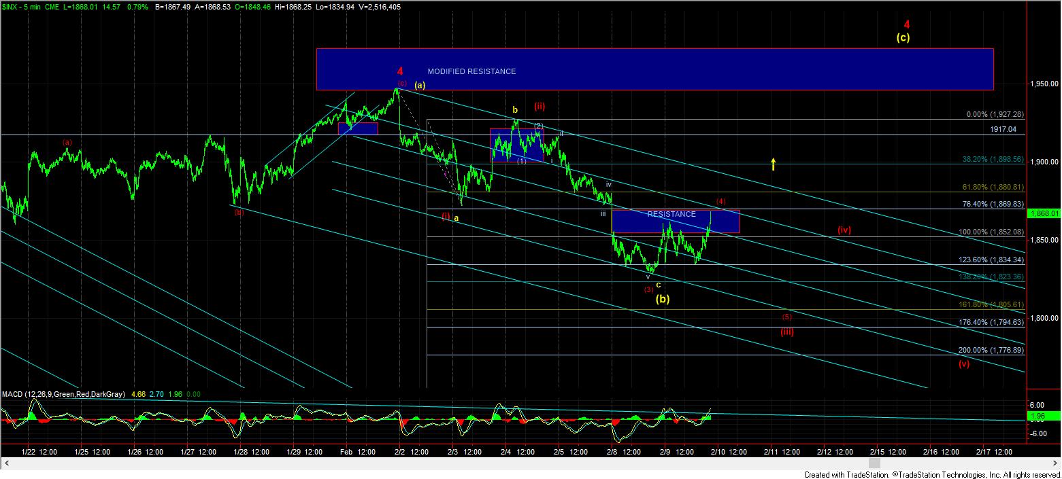Screen dimensions: 1062x479
Task: Click the scrollbar right arrow below the chart
Action: [1056, 463]
